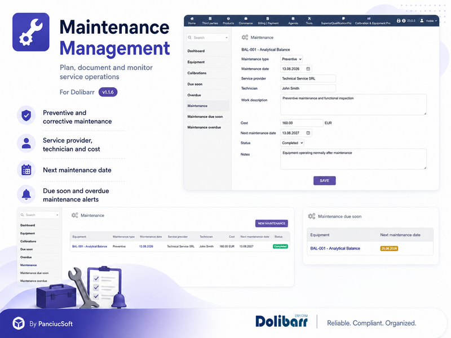Click the green Completed status badge

pyautogui.click(x=280, y=246)
